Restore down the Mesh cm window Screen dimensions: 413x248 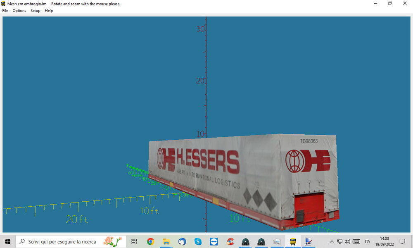click(390, 3)
